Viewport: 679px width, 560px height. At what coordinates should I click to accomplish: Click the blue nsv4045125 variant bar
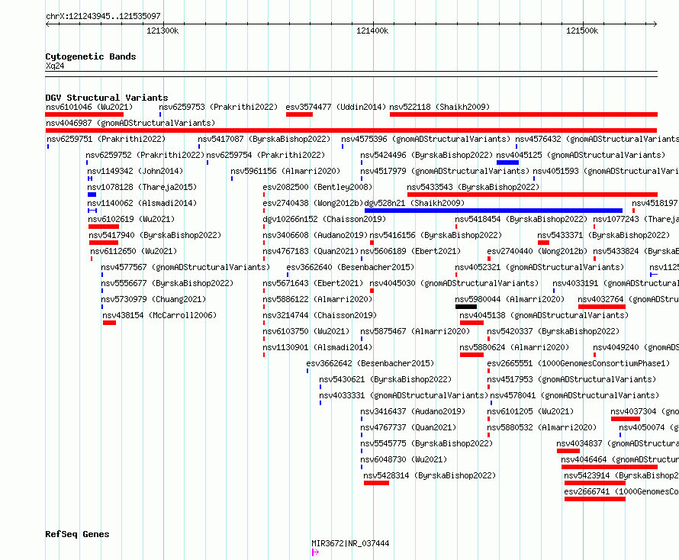[507, 163]
